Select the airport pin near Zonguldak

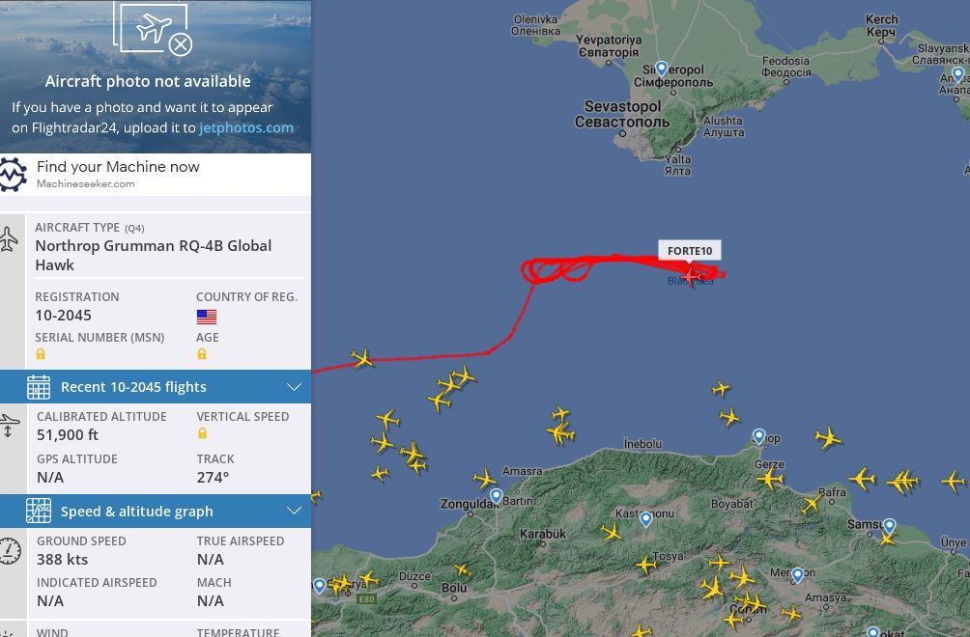pos(497,495)
